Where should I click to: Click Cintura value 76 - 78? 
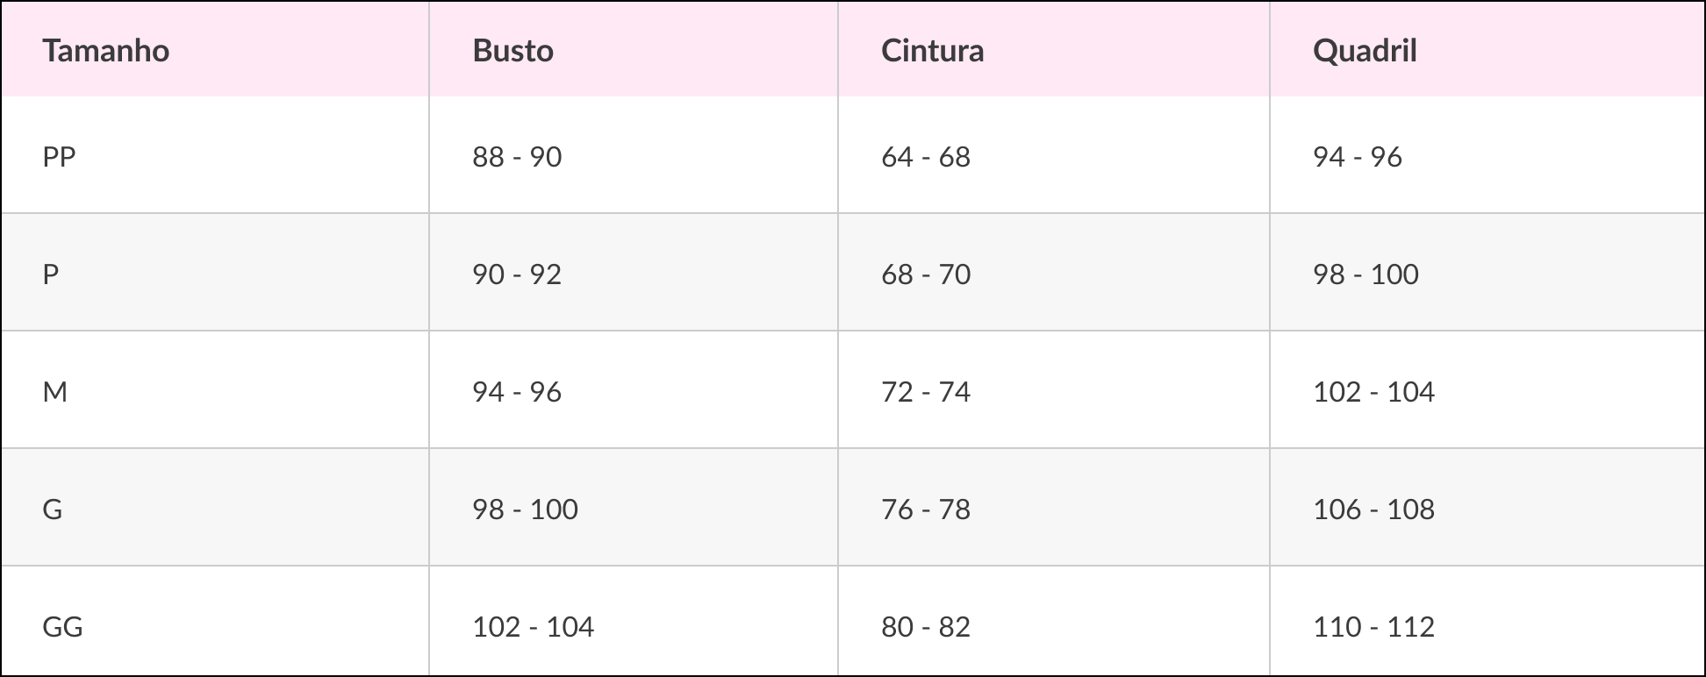(926, 510)
